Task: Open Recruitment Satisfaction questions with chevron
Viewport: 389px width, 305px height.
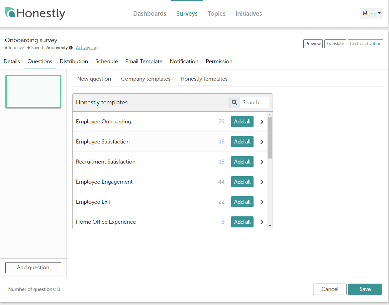Action: pos(262,162)
